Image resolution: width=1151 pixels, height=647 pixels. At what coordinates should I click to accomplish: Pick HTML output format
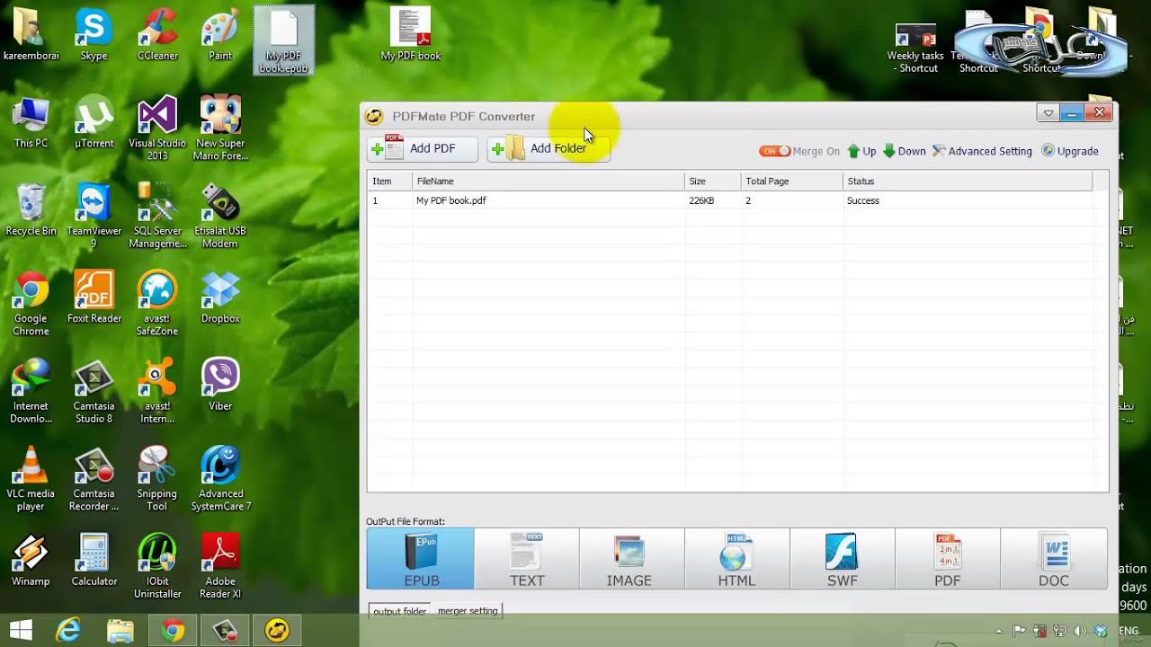736,559
